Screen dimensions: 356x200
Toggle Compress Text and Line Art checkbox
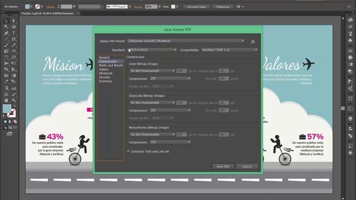pos(128,151)
